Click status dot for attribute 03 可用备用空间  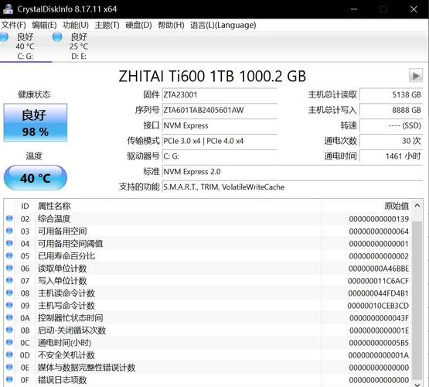[x=9, y=231]
